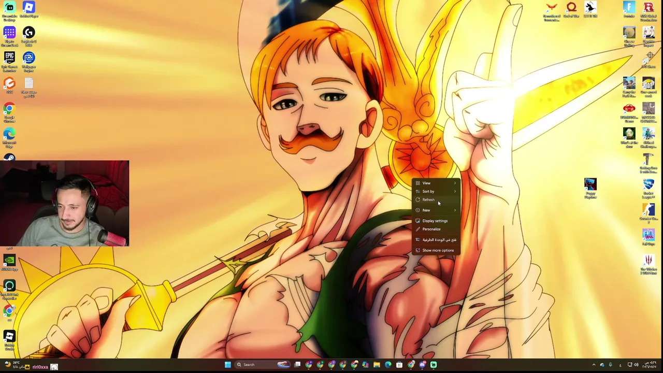
Task: Select the Getting Over It hammer icon
Action: [x=648, y=163]
